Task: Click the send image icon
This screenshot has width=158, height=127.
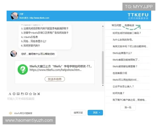Action: pyautogui.click(x=18, y=94)
